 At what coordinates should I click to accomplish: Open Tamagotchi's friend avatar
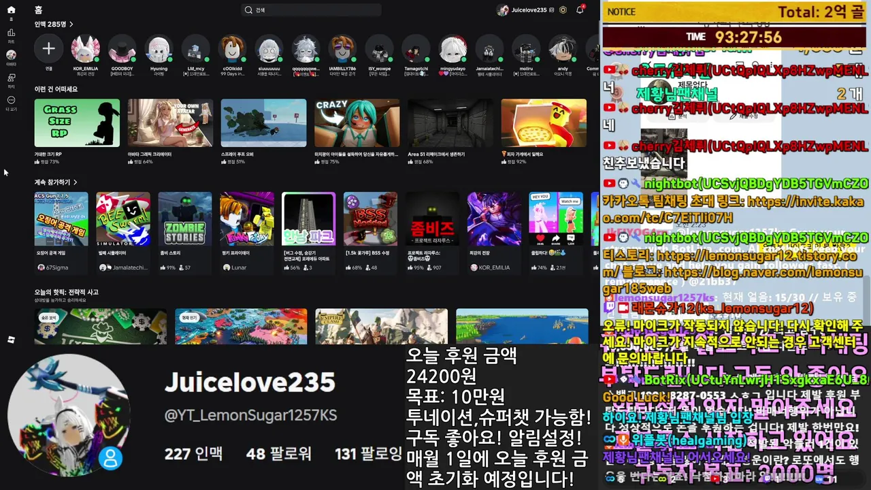[x=416, y=49]
